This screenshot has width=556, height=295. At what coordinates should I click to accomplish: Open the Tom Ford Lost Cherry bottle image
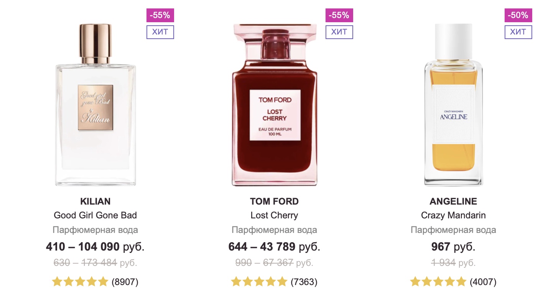click(x=275, y=105)
